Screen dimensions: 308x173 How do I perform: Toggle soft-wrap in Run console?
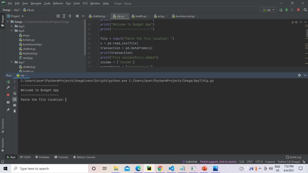[15, 94]
